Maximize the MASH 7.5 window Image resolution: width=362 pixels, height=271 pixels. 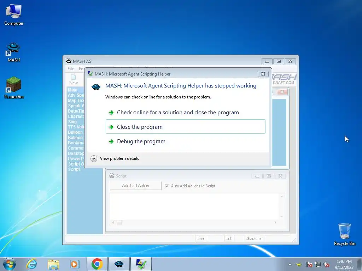point(279,61)
